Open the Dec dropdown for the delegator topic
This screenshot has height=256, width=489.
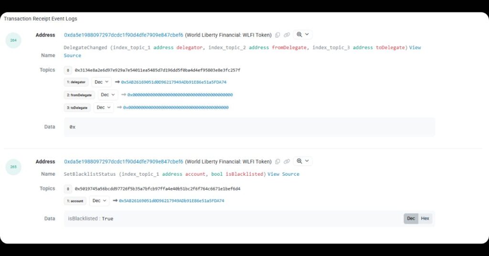101,82
